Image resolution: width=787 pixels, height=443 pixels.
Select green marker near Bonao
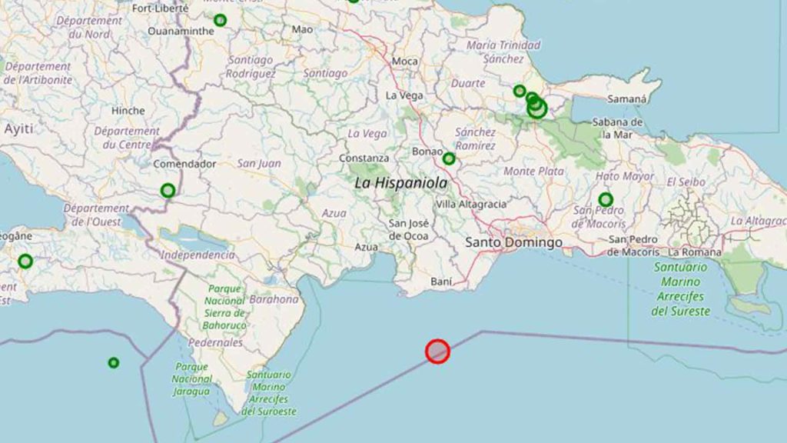coord(449,158)
